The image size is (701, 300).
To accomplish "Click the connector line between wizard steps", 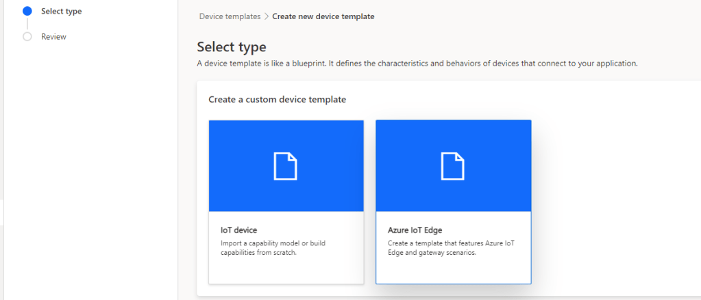I will pos(27,24).
